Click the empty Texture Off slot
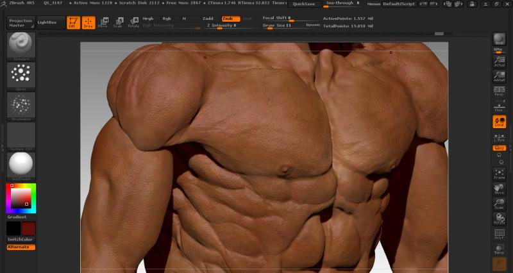 click(21, 136)
